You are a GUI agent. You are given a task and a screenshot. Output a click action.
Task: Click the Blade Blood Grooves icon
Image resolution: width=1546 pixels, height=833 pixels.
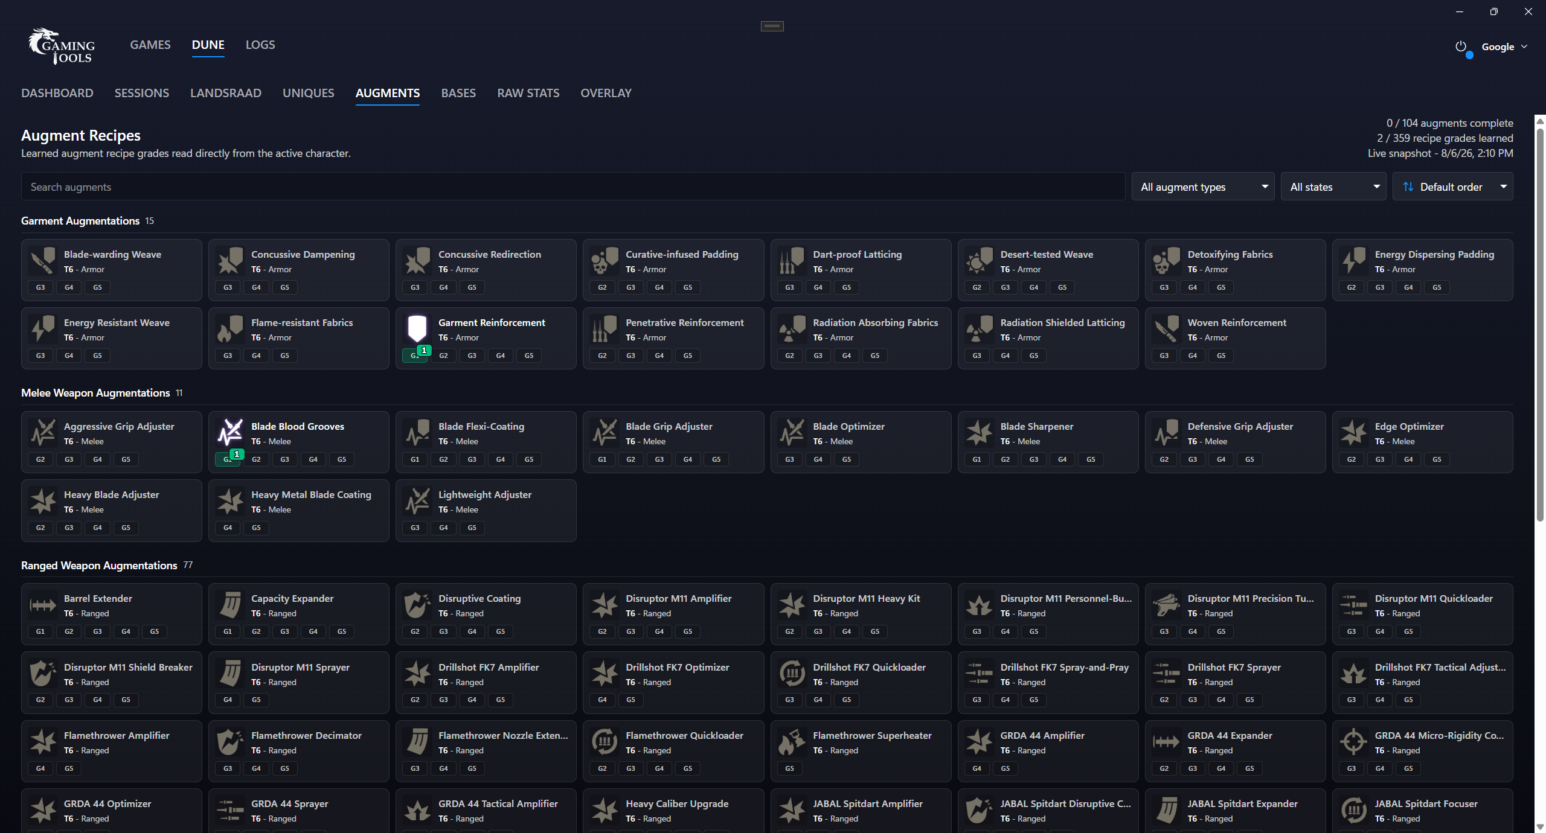point(230,433)
